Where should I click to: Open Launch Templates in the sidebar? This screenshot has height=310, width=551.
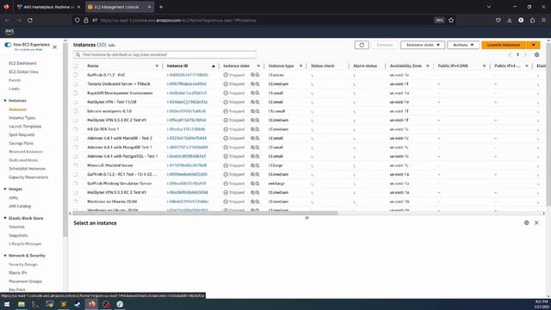tap(25, 127)
